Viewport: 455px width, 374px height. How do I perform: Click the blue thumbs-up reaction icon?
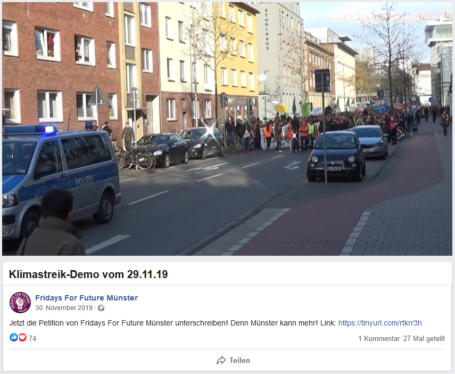(14, 337)
